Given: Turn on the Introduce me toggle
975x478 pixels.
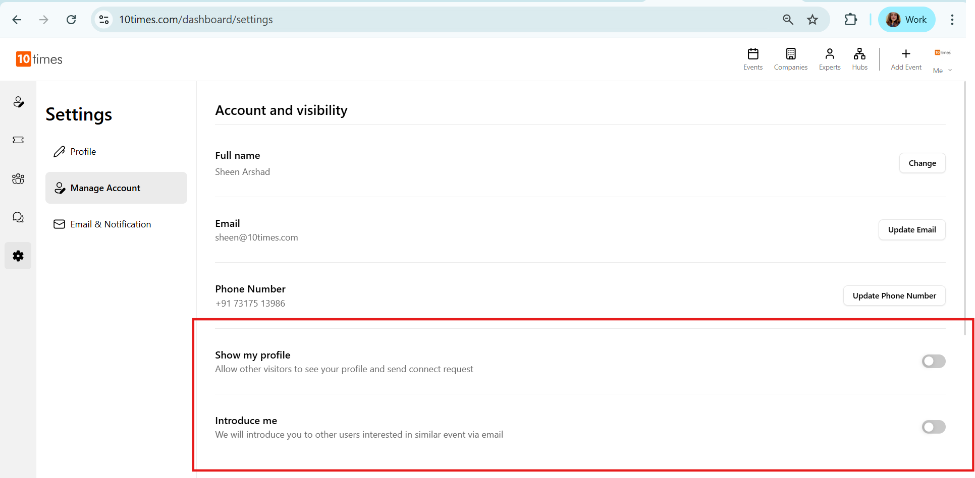Looking at the screenshot, I should pyautogui.click(x=933, y=427).
